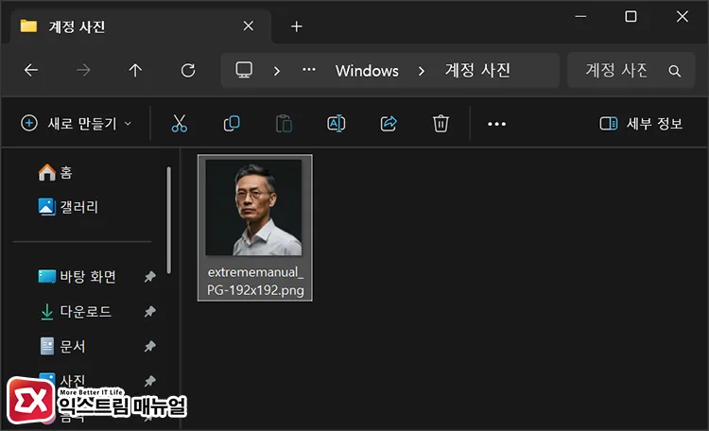Viewport: 709px width, 431px height.
Task: Click the extrememanual_PG-192x192.png file name
Action: [x=255, y=281]
